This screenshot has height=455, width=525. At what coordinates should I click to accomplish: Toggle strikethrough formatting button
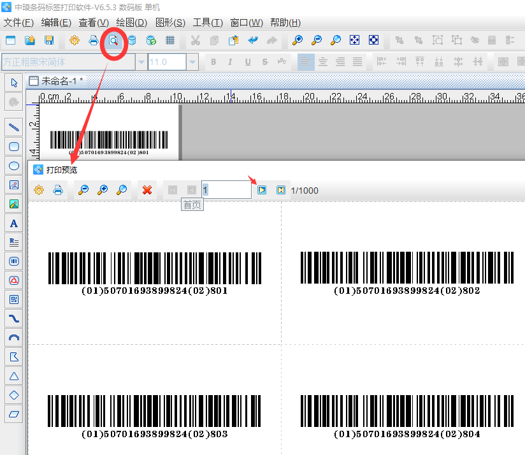coord(265,62)
